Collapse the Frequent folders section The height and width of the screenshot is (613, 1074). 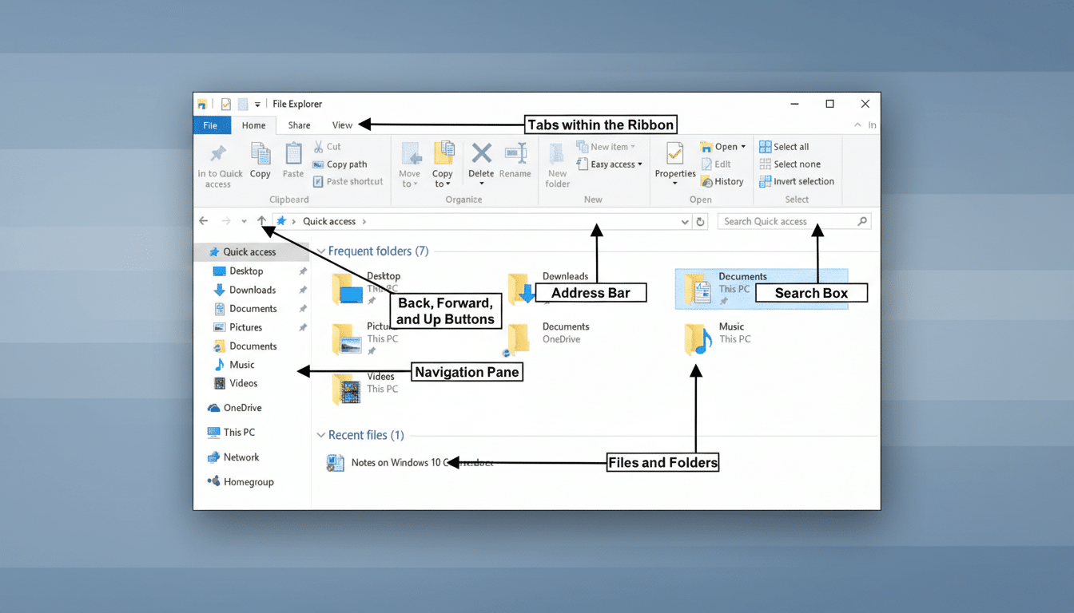320,251
